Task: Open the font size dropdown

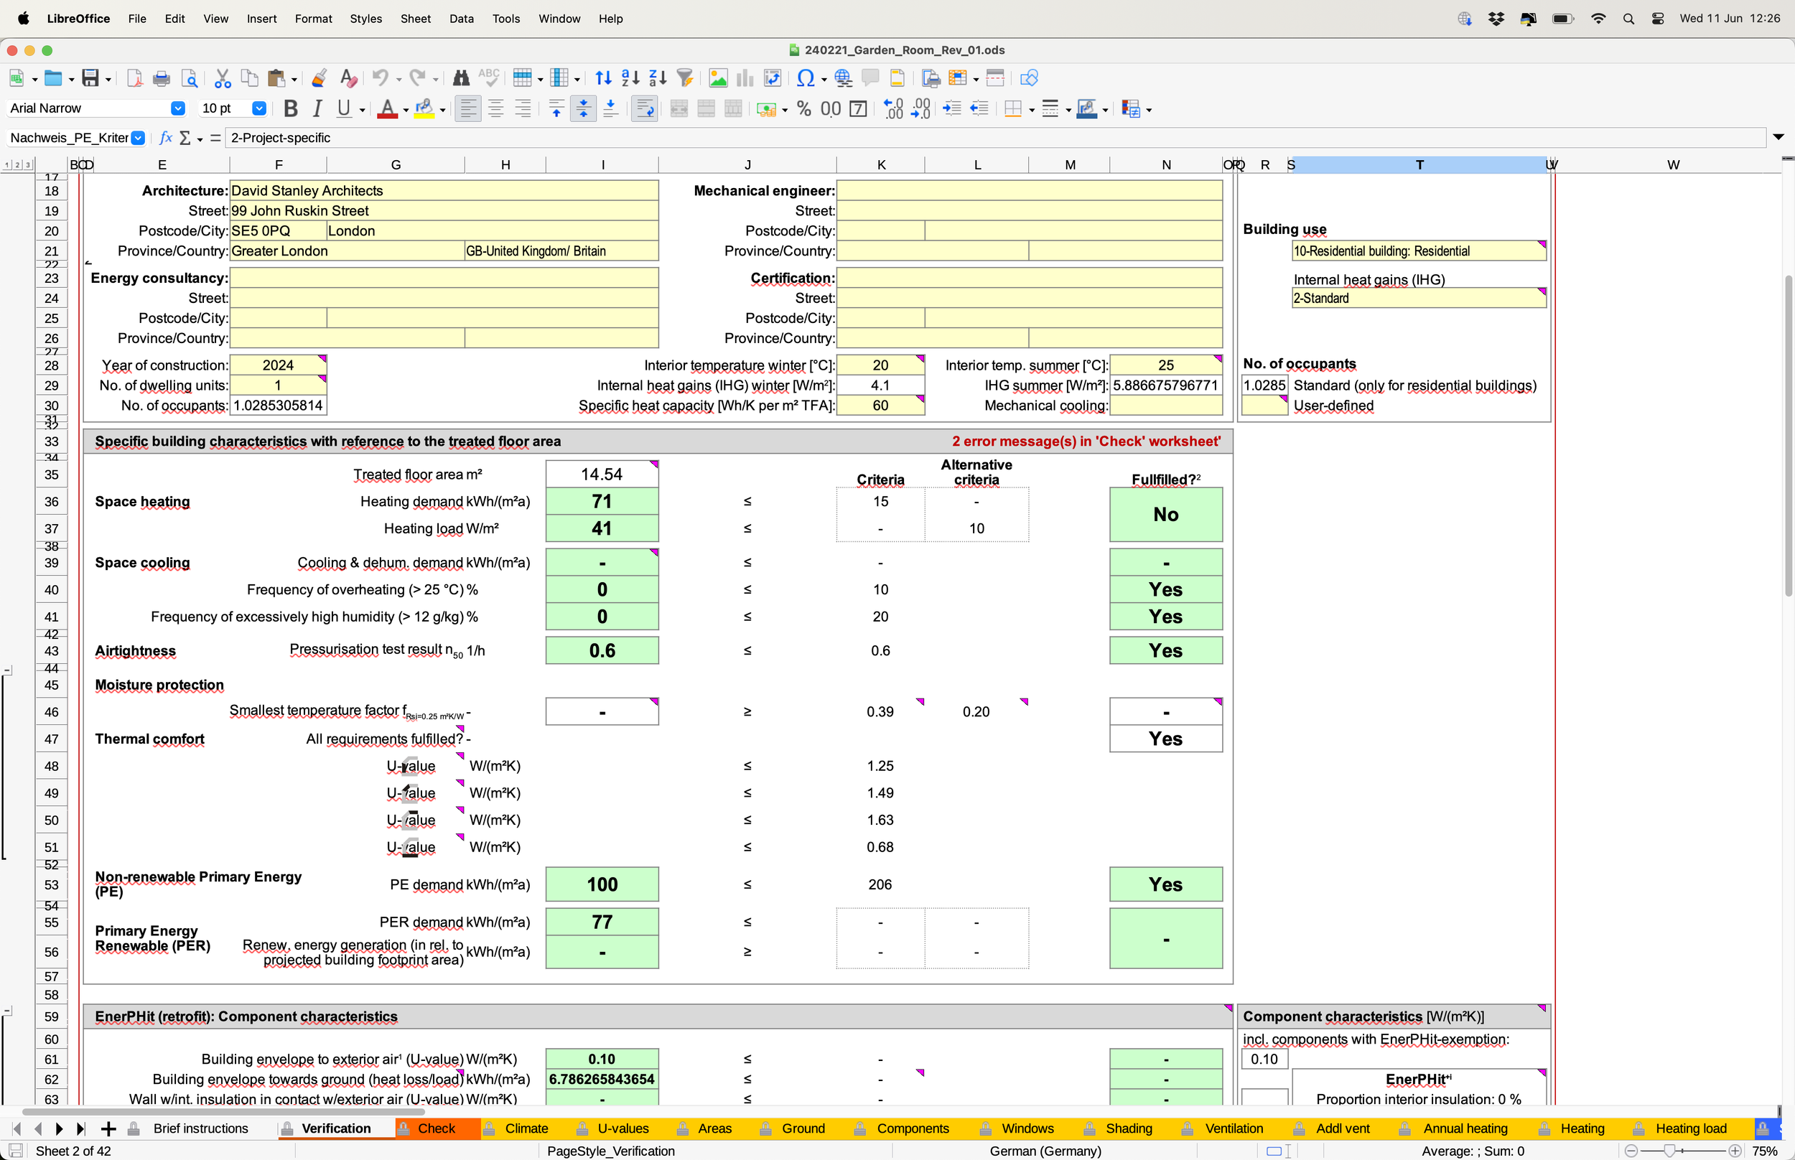Action: click(x=258, y=108)
